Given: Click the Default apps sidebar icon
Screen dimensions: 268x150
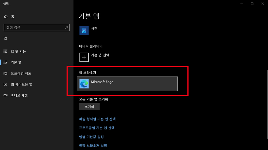Looking at the screenshot, I should (5, 62).
